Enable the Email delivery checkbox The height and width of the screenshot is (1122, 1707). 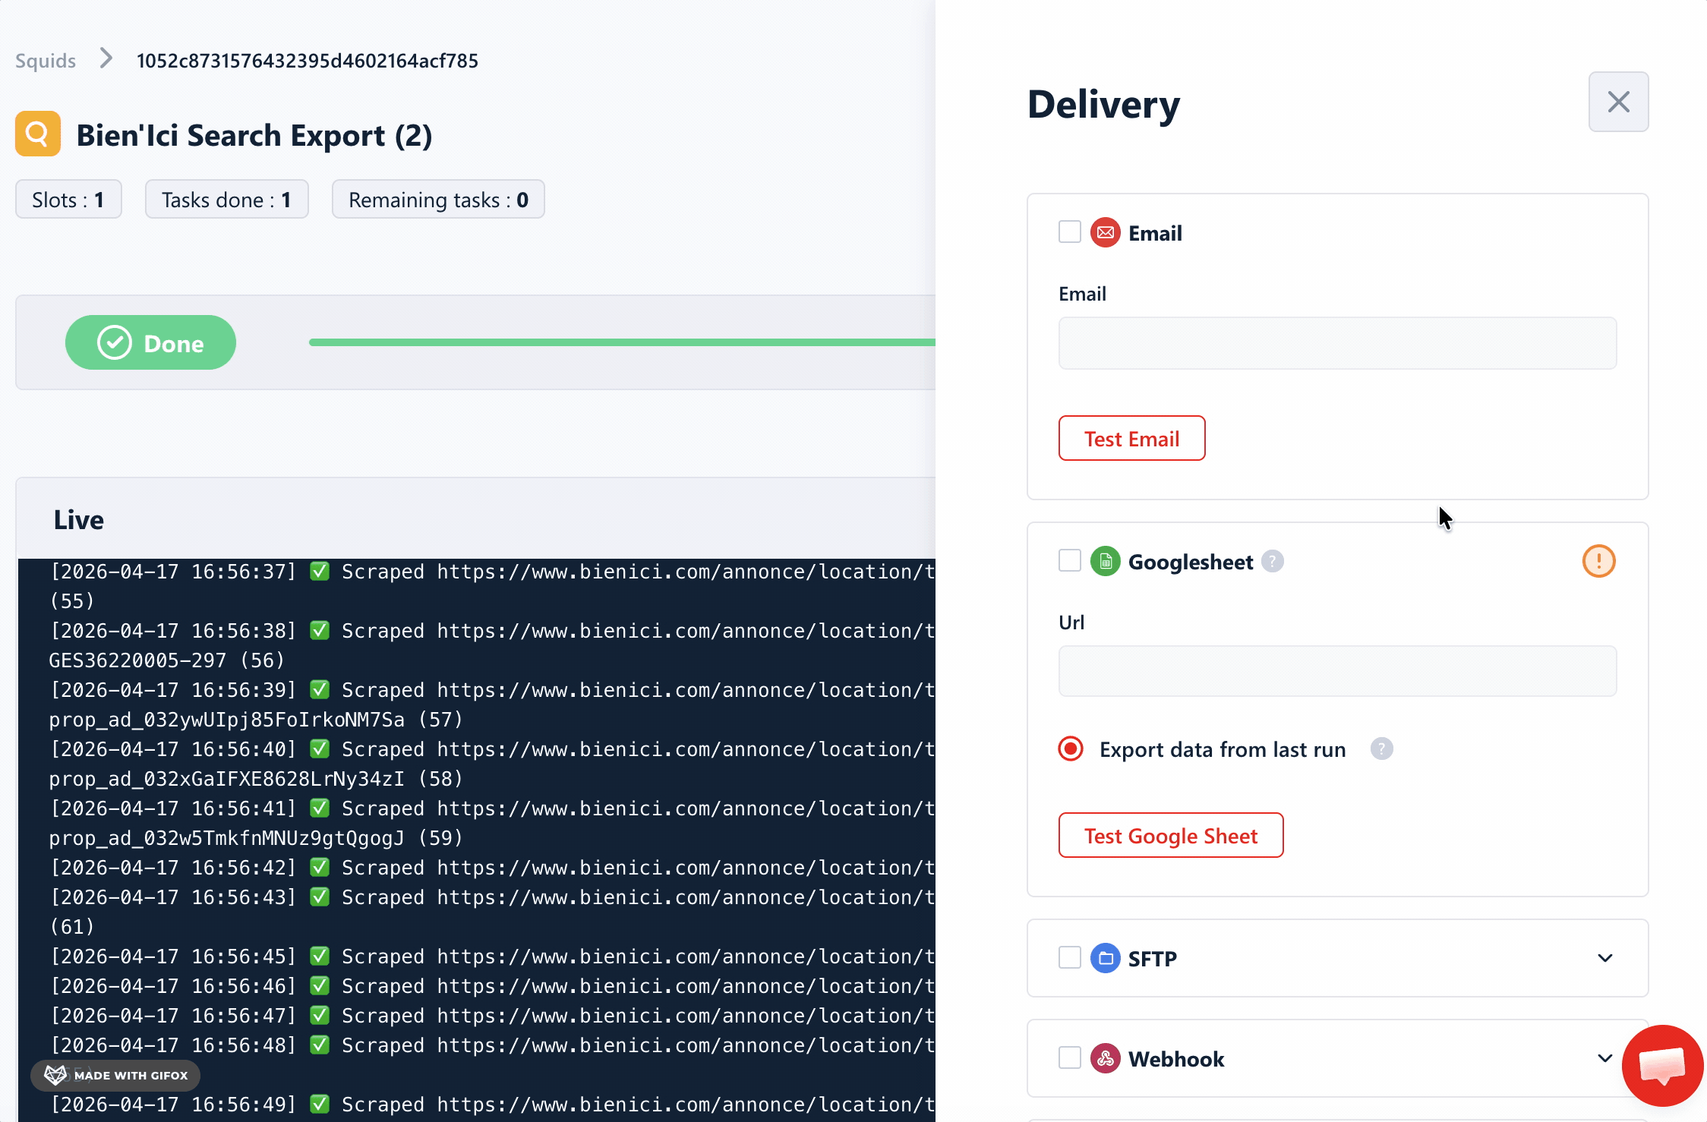click(x=1069, y=232)
